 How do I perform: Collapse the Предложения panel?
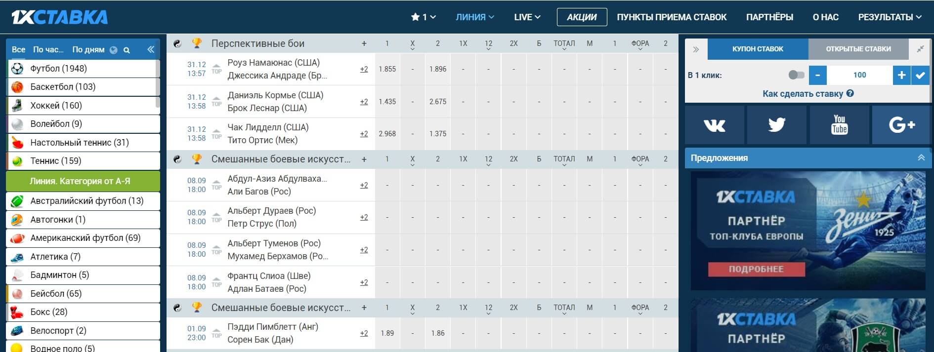(921, 158)
